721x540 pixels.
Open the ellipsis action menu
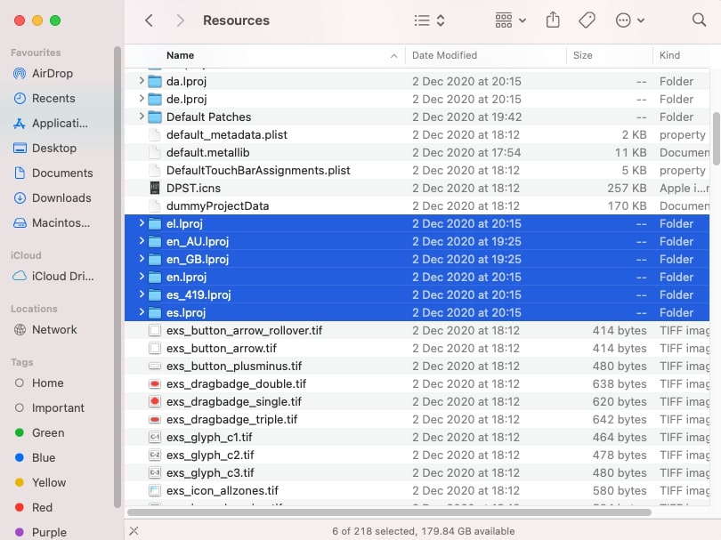[x=629, y=20]
